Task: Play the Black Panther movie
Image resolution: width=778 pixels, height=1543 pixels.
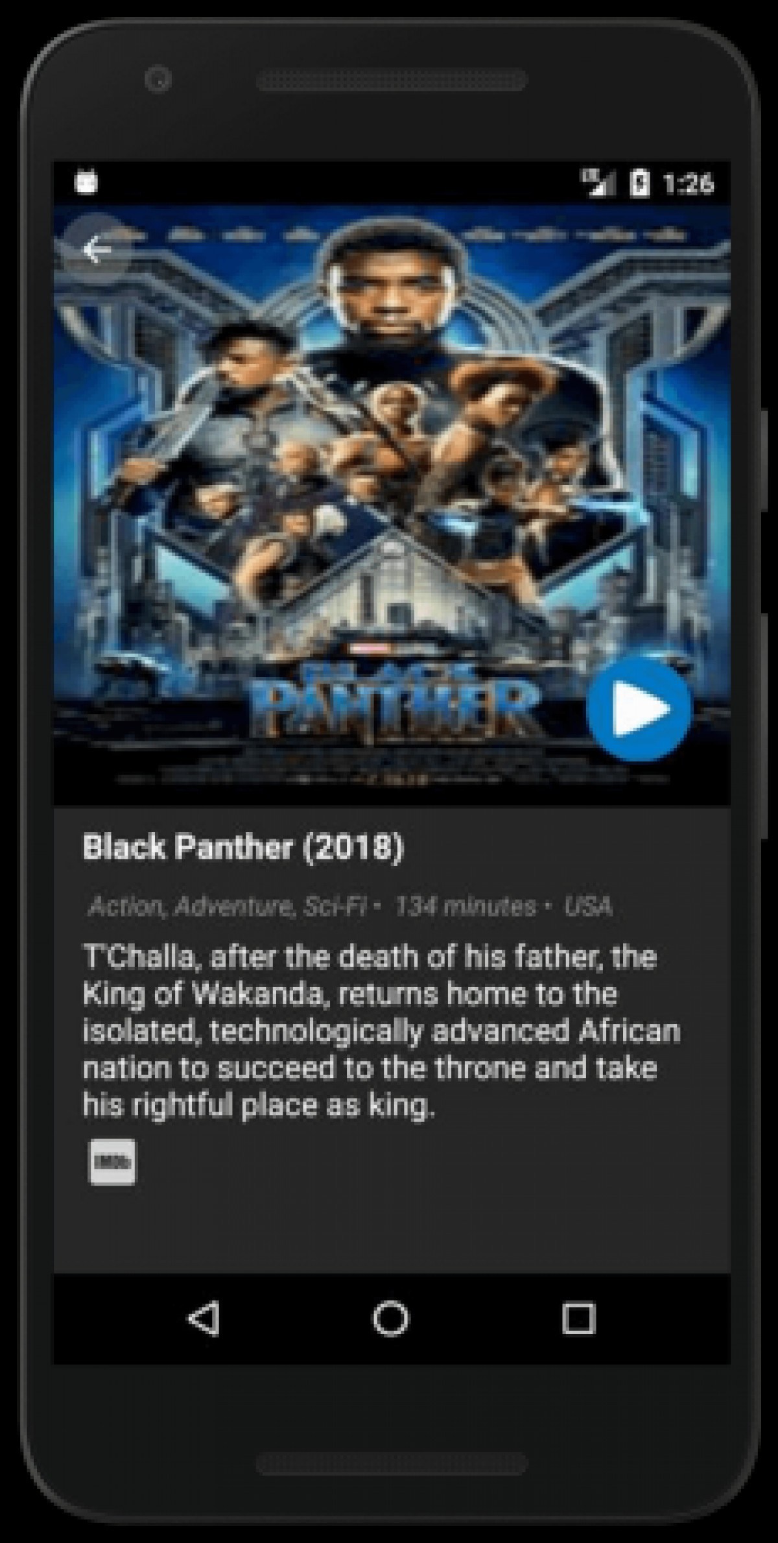Action: [639, 709]
